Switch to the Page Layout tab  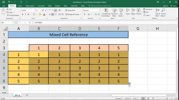click(x=30, y=6)
